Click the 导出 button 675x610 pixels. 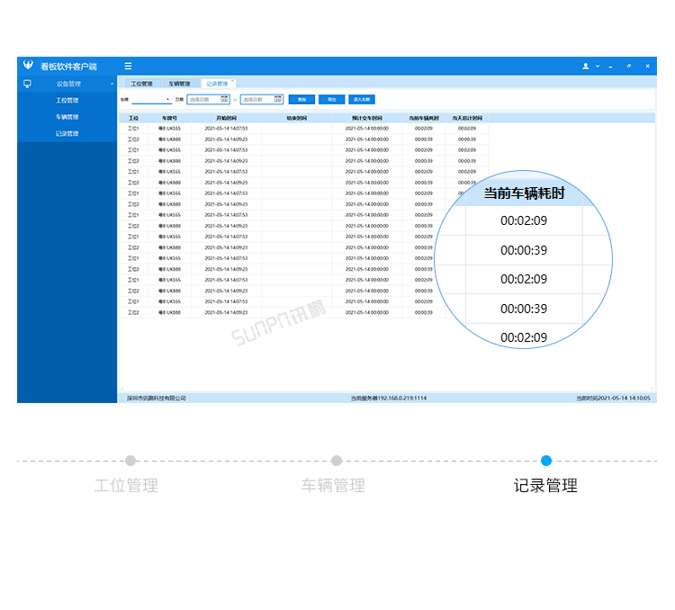[x=332, y=100]
